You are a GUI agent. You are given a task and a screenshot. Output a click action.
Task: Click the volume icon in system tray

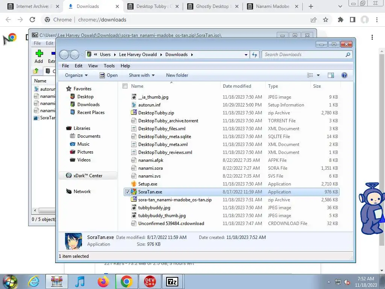[x=347, y=282]
